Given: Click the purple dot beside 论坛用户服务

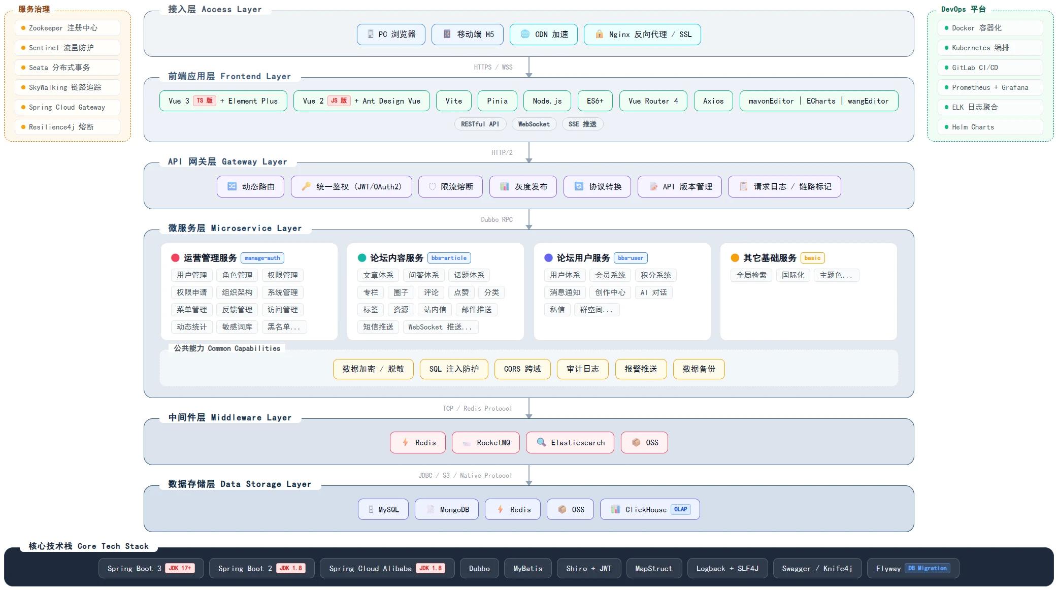Looking at the screenshot, I should pyautogui.click(x=548, y=258).
